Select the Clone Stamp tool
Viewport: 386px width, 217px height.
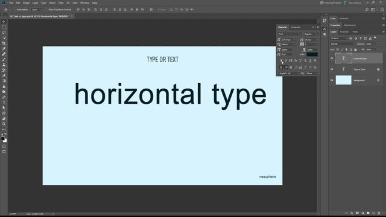(x=4, y=65)
